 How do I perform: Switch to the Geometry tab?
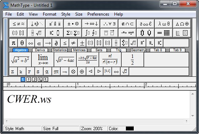[138, 50]
